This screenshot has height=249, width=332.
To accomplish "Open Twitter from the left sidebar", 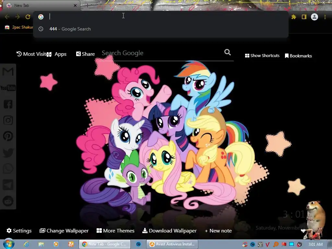I will 8,152.
